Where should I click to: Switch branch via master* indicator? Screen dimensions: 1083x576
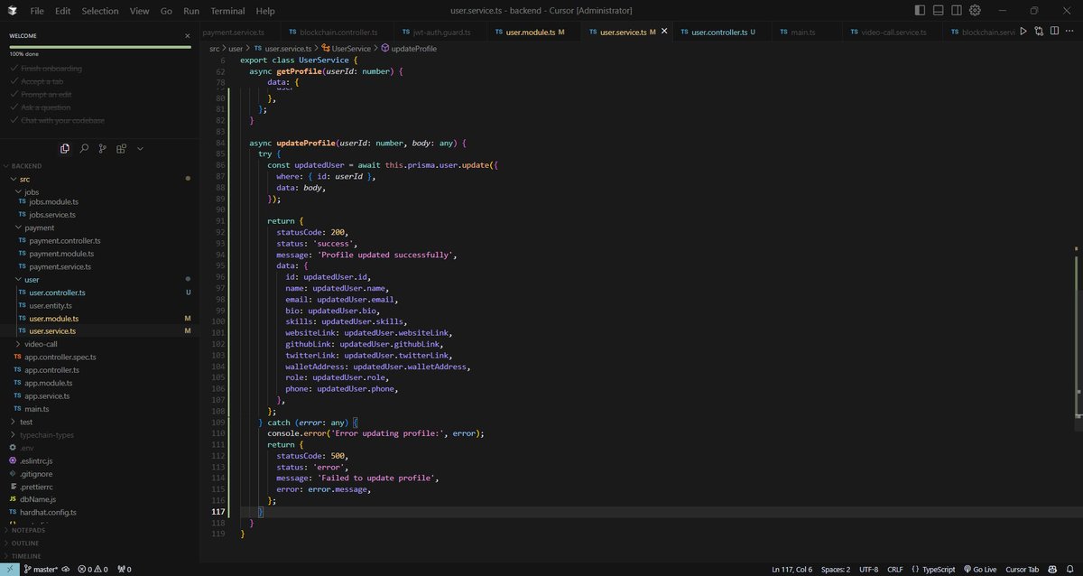42,569
